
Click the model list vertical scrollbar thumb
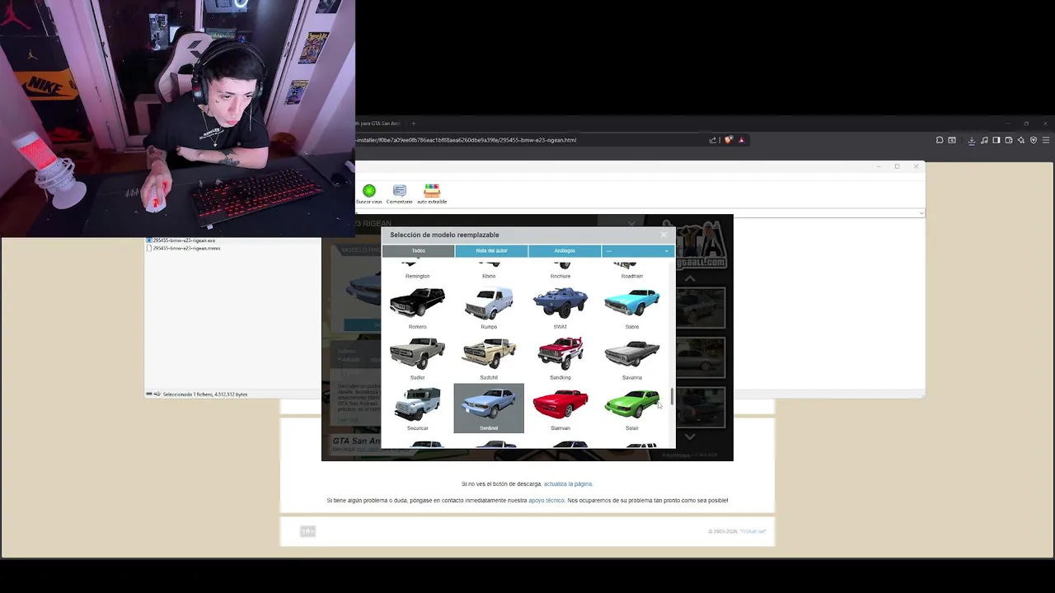tap(672, 397)
